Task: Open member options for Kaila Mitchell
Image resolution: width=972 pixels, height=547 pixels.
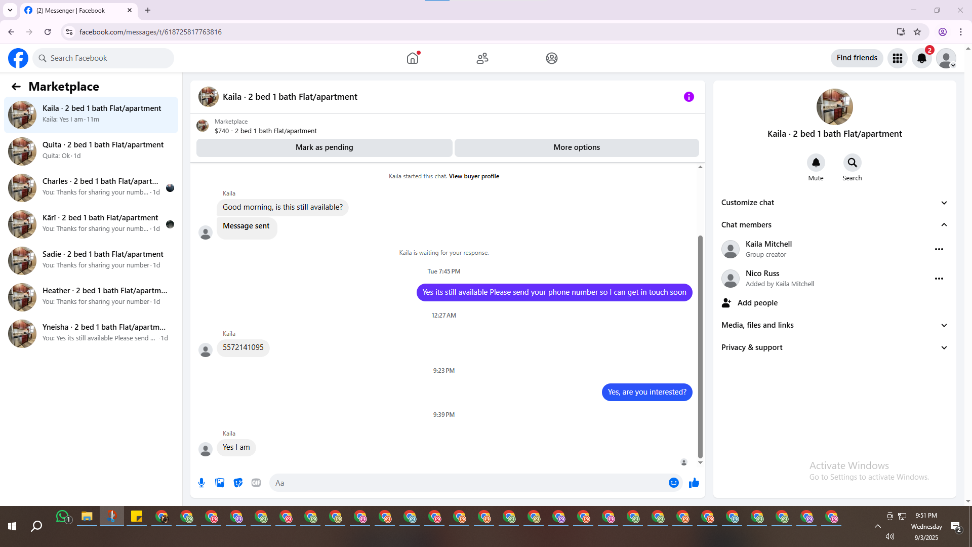Action: click(939, 249)
